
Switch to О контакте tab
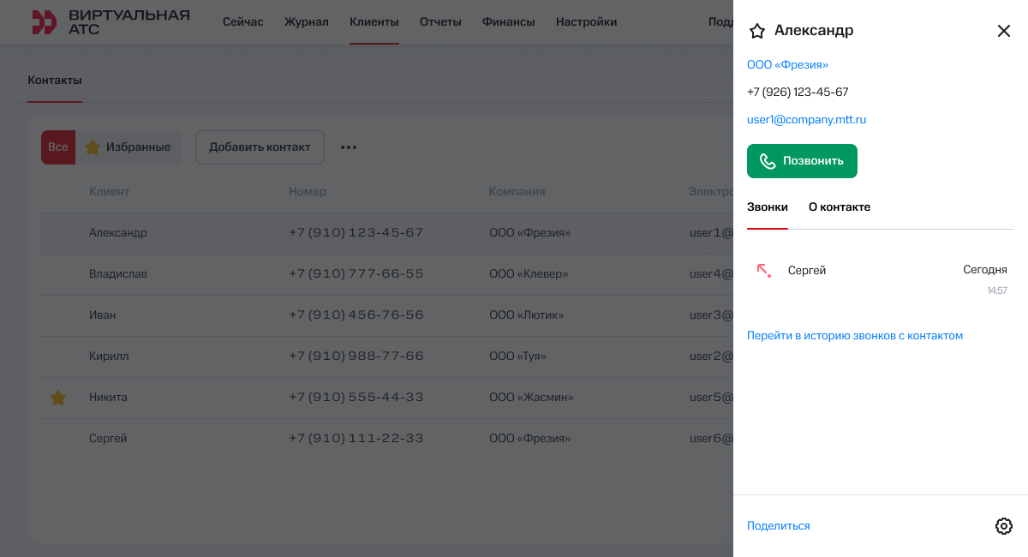(x=839, y=207)
